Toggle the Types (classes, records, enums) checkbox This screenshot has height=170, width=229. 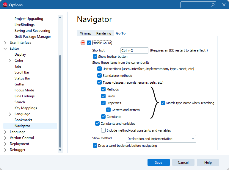pos(99,82)
